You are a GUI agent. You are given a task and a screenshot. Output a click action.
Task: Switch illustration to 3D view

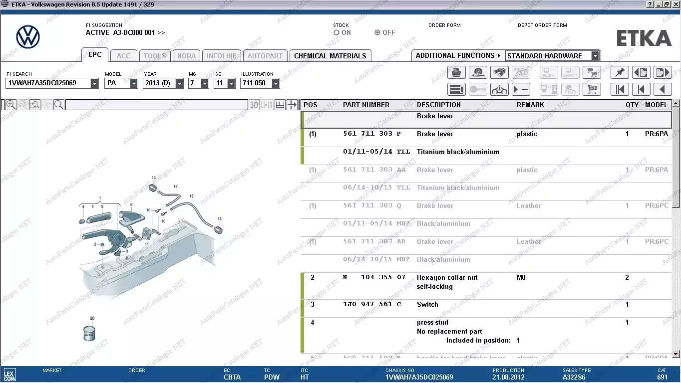(x=255, y=105)
